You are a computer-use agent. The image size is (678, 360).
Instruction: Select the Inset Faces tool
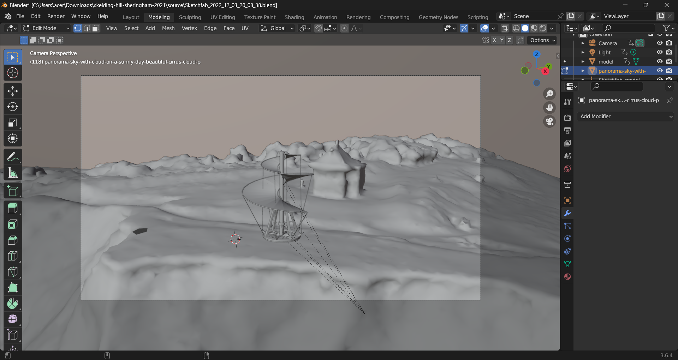click(x=13, y=224)
